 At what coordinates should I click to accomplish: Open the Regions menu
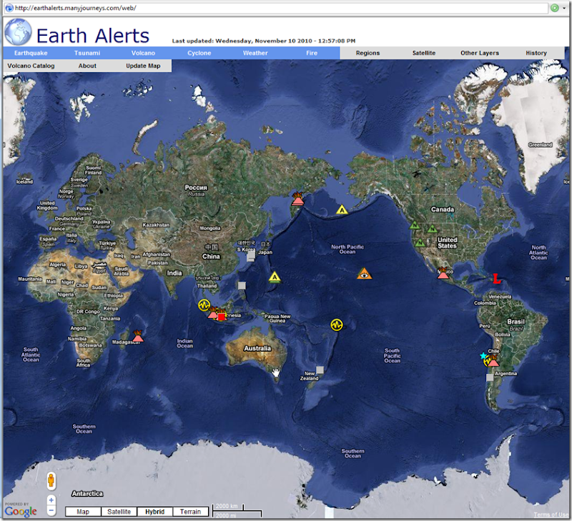tap(368, 53)
